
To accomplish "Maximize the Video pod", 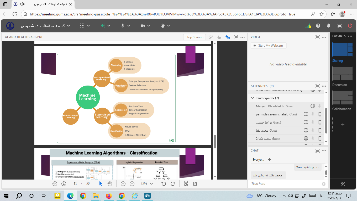I will (317, 37).
